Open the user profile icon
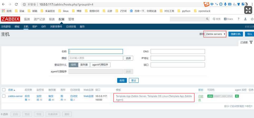This screenshot has height=118, width=254. pos(245,19)
